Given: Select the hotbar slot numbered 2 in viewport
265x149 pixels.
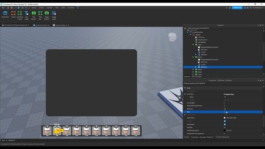Looking at the screenshot, I should (57, 131).
